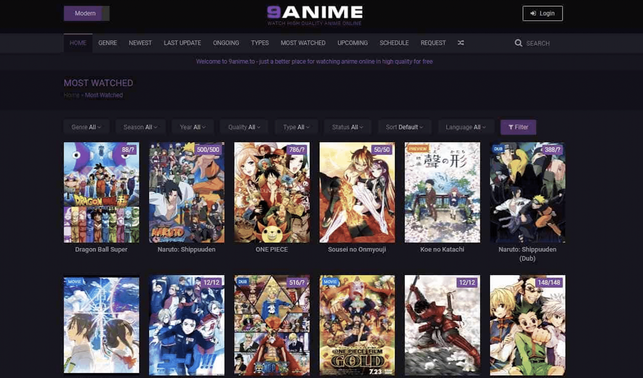The width and height of the screenshot is (643, 378).
Task: Toggle the Modern theme switch
Action: pyautogui.click(x=87, y=14)
